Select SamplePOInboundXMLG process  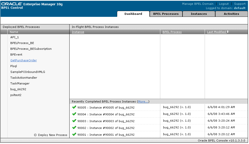click(x=28, y=72)
